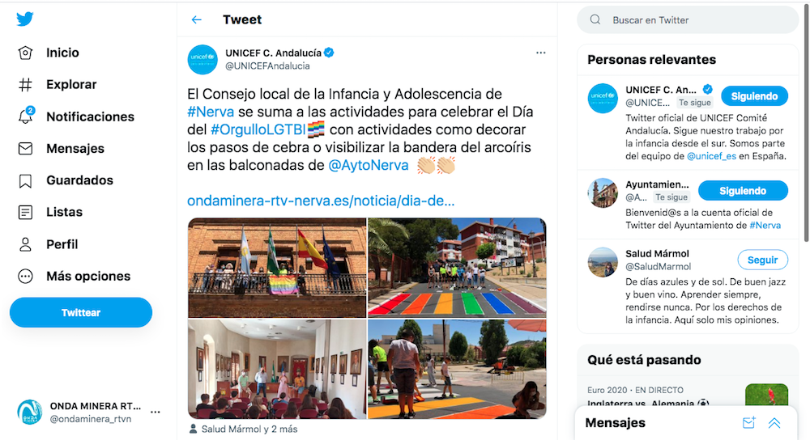
Task: Follow Salud Mármol with Seguir button
Action: 762,260
